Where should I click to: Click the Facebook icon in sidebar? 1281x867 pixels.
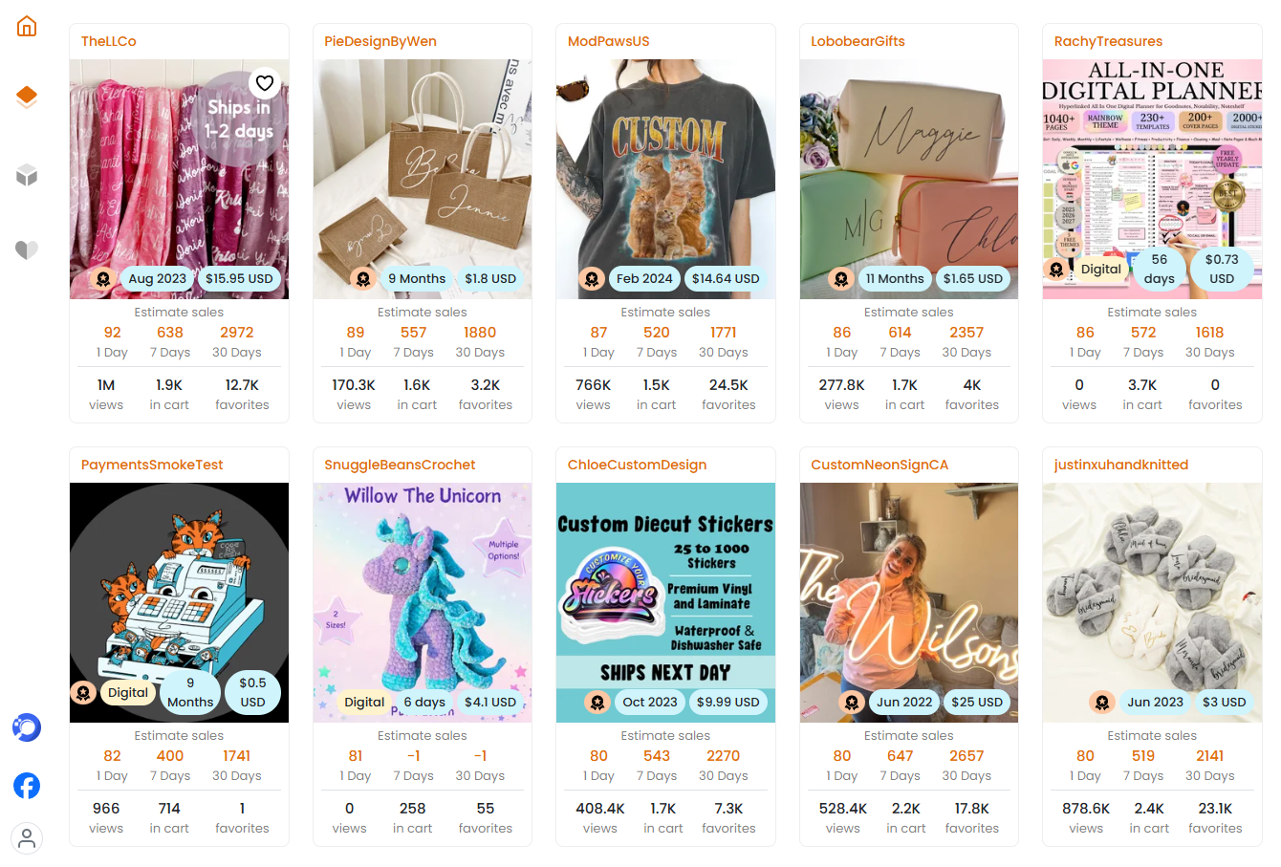tap(27, 786)
